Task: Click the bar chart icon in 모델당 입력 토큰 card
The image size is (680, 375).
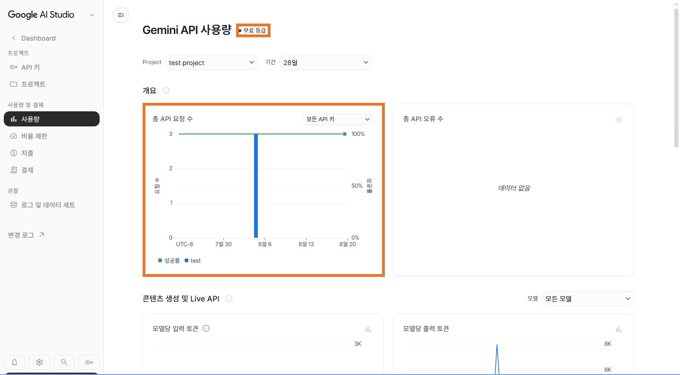Action: (x=368, y=329)
